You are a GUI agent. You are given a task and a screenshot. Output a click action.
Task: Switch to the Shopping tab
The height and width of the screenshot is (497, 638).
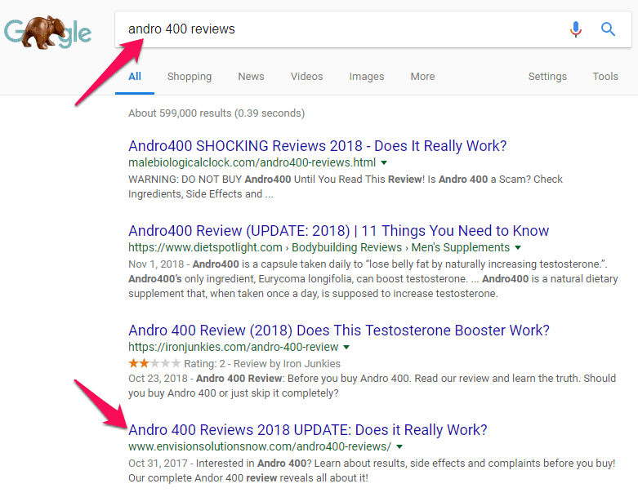click(x=190, y=77)
